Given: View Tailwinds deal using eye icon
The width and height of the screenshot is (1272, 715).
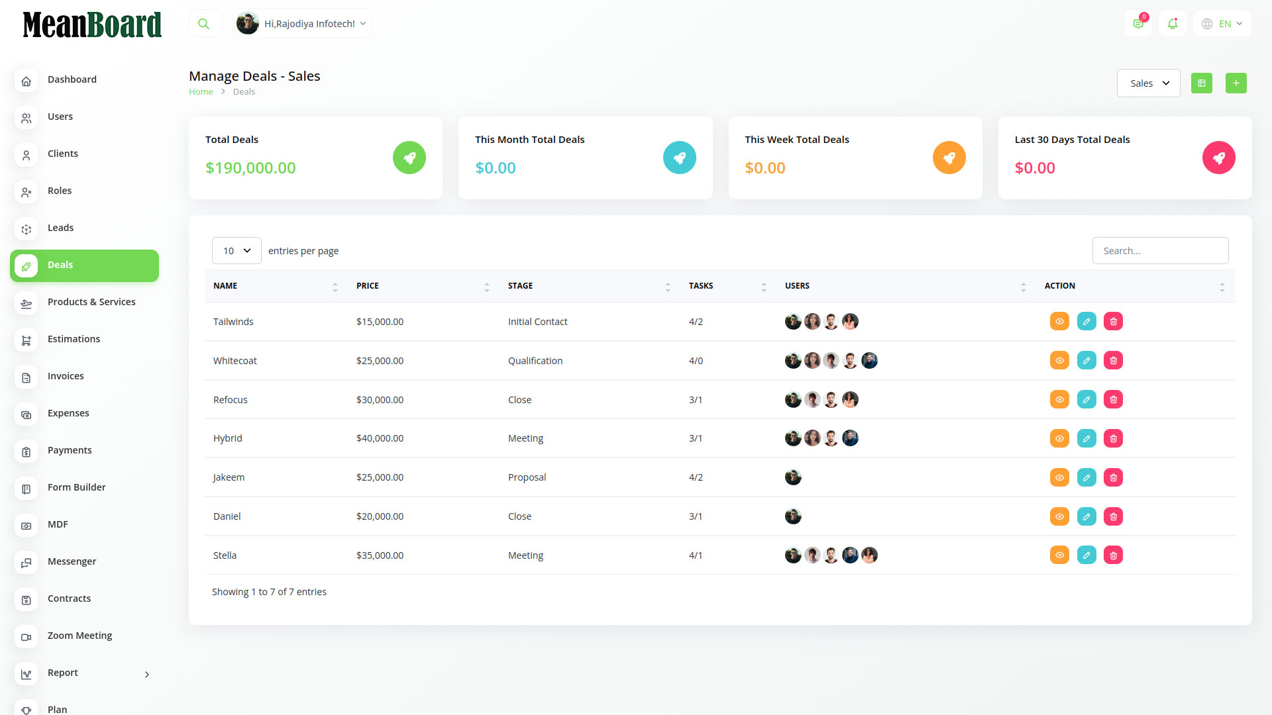Looking at the screenshot, I should (x=1059, y=322).
